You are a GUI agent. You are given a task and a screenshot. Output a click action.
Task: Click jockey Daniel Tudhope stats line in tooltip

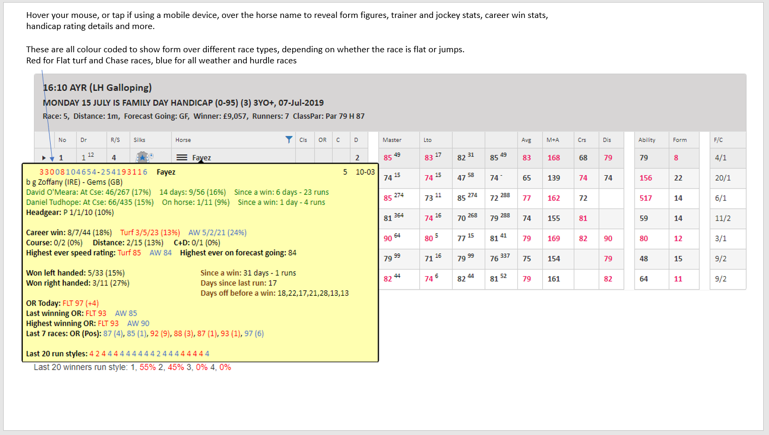pos(176,202)
